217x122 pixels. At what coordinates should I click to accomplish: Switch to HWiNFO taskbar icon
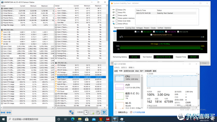[115, 119]
